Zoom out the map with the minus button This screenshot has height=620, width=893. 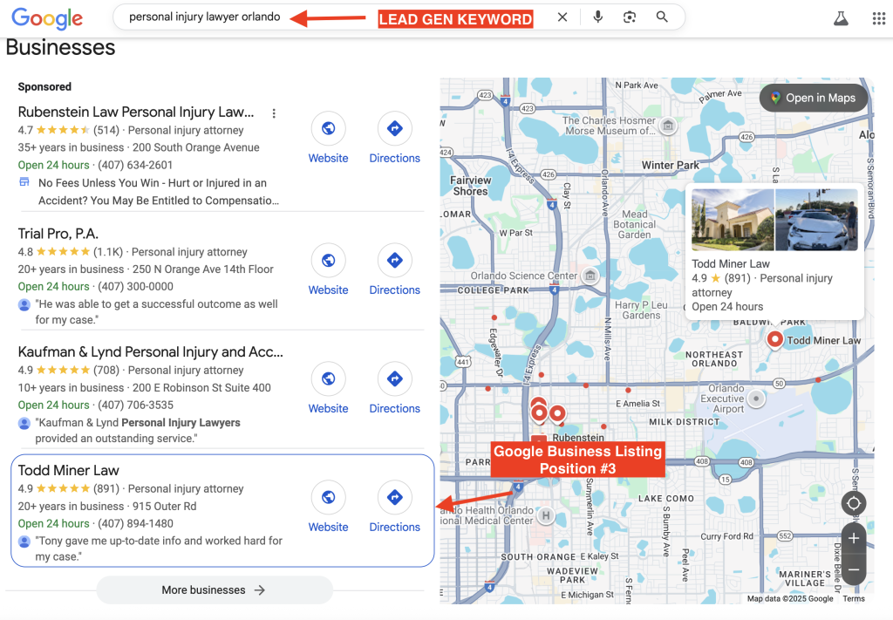click(854, 569)
